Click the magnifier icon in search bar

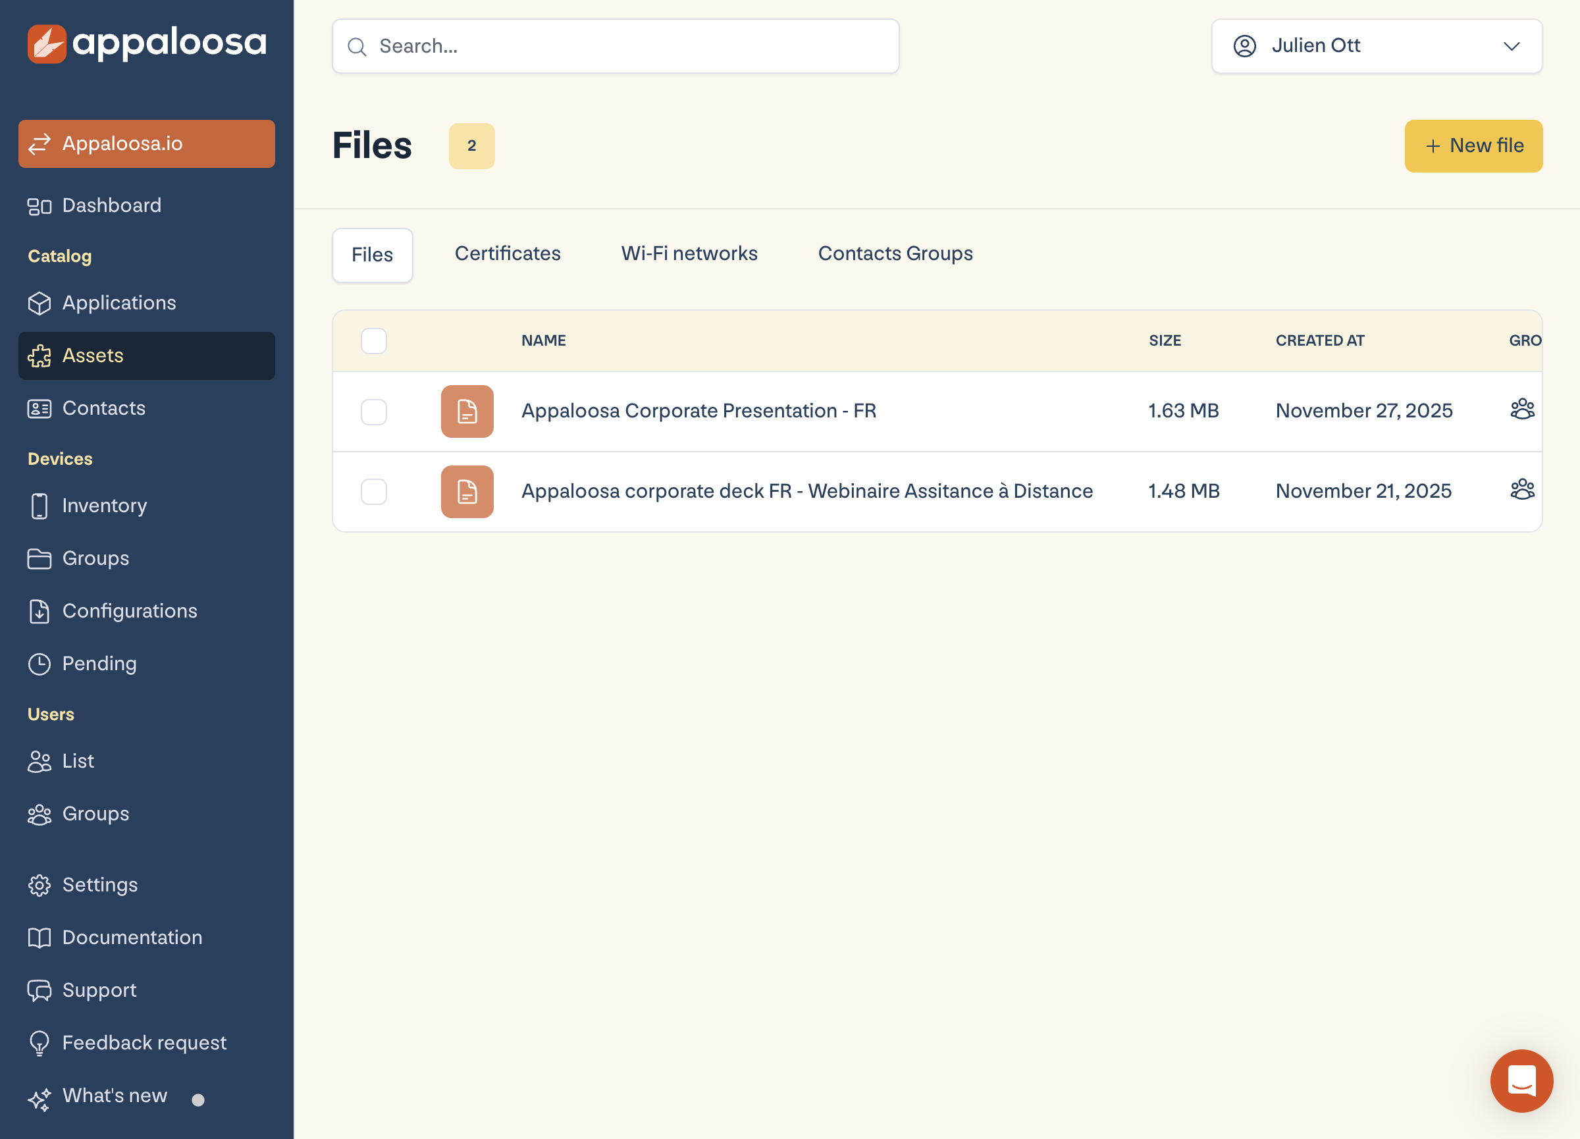(357, 47)
